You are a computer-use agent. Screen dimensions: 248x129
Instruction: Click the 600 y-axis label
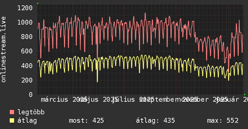click(x=27, y=51)
